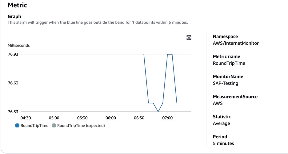
Task: Click the 06:00 time axis label
Action: pos(111,118)
